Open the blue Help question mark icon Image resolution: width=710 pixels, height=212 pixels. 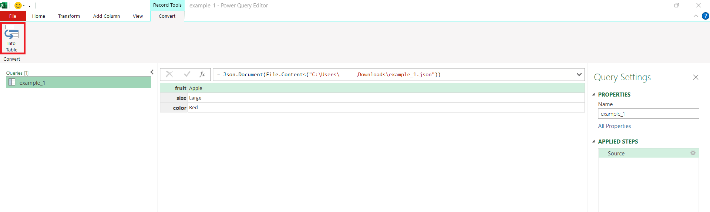[x=706, y=16]
